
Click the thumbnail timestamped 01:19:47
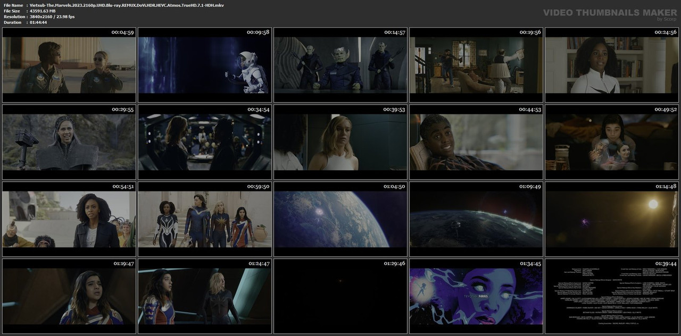coord(69,296)
